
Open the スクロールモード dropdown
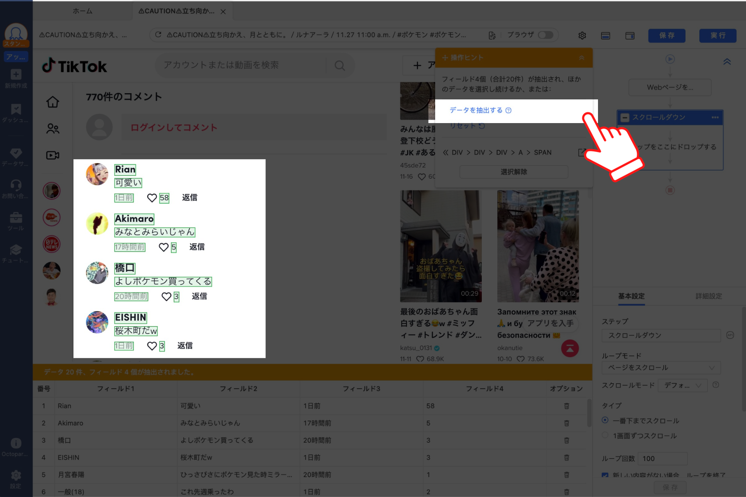682,386
